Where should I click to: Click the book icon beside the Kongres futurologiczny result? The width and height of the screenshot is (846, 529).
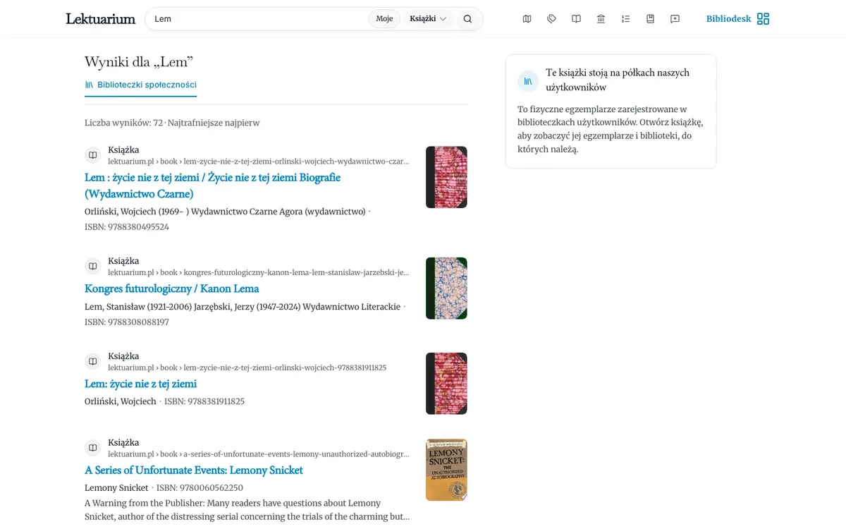tap(92, 267)
